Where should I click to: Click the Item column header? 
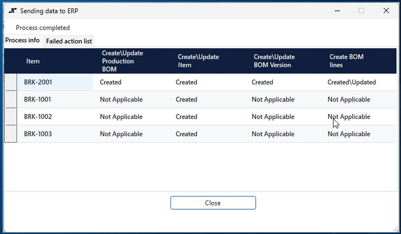(x=55, y=61)
